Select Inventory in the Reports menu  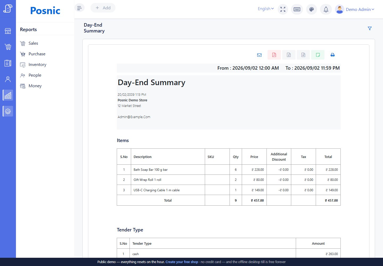click(38, 64)
